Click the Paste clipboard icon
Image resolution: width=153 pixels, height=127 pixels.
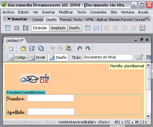pyautogui.click(x=68, y=48)
